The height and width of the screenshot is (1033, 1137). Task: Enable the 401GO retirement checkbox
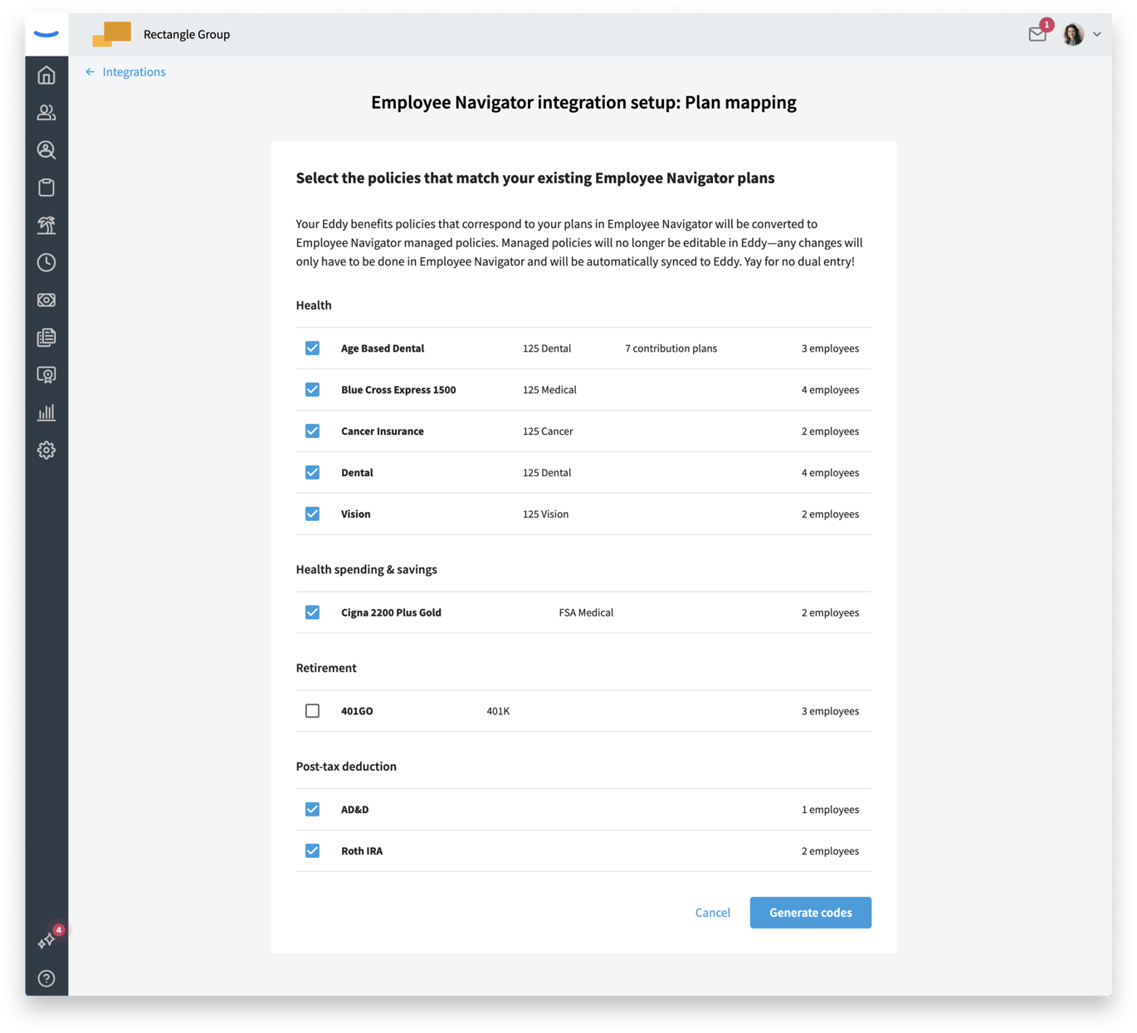[x=312, y=710]
